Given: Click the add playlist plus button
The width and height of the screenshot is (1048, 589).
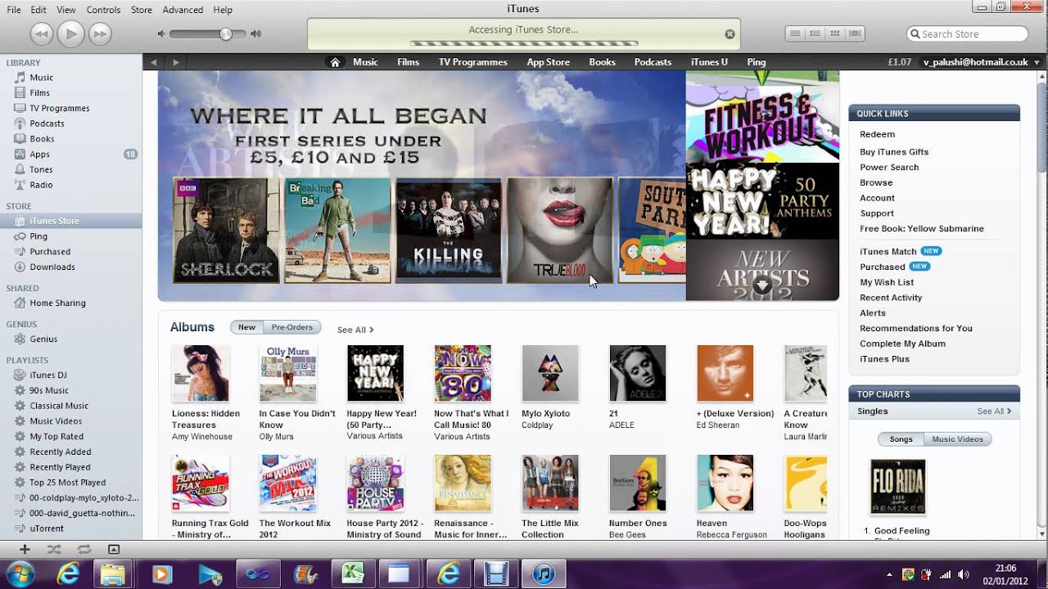Looking at the screenshot, I should pos(25,550).
